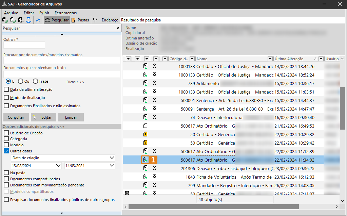This screenshot has width=347, height=216.
Task: Toggle the Pesquisar binoculars toolbar button
Action: click(x=57, y=20)
